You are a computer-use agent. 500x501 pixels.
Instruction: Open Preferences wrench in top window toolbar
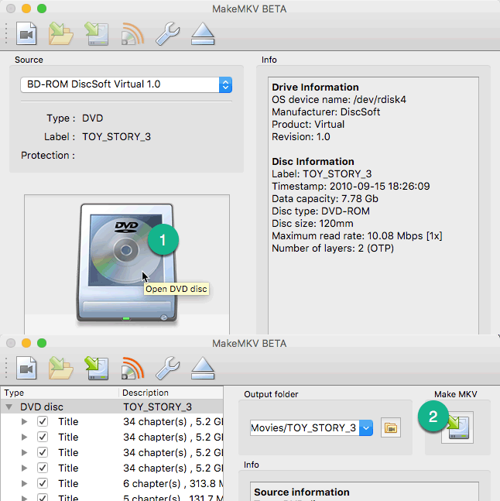(168, 33)
